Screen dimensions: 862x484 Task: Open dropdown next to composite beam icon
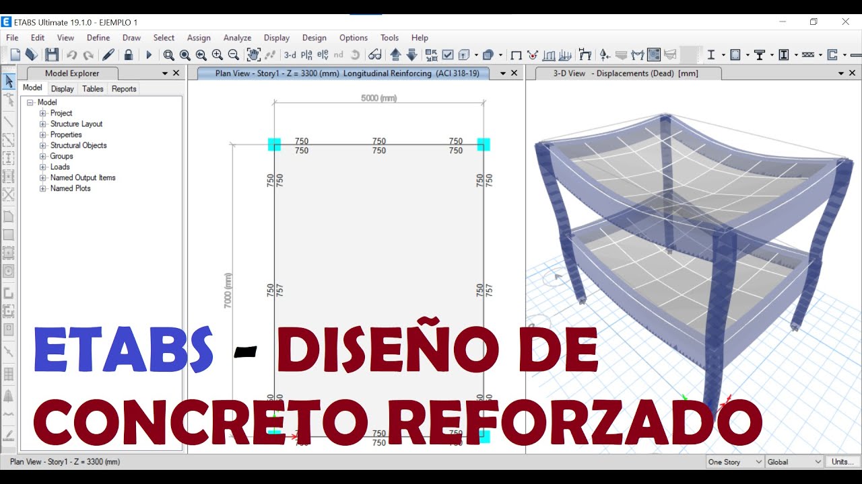coord(772,55)
